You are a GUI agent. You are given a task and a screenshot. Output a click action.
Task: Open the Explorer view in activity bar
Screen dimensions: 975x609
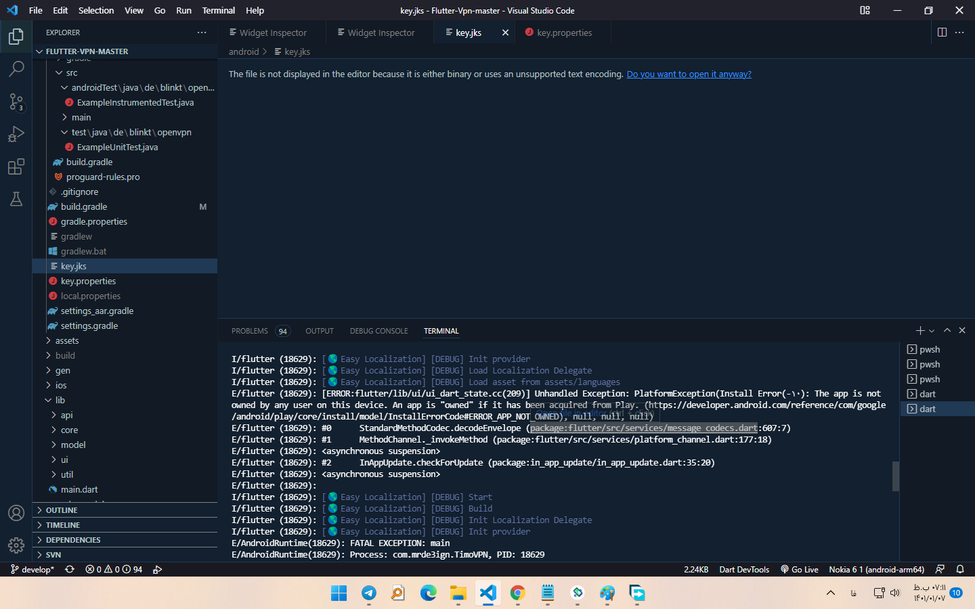coord(16,36)
